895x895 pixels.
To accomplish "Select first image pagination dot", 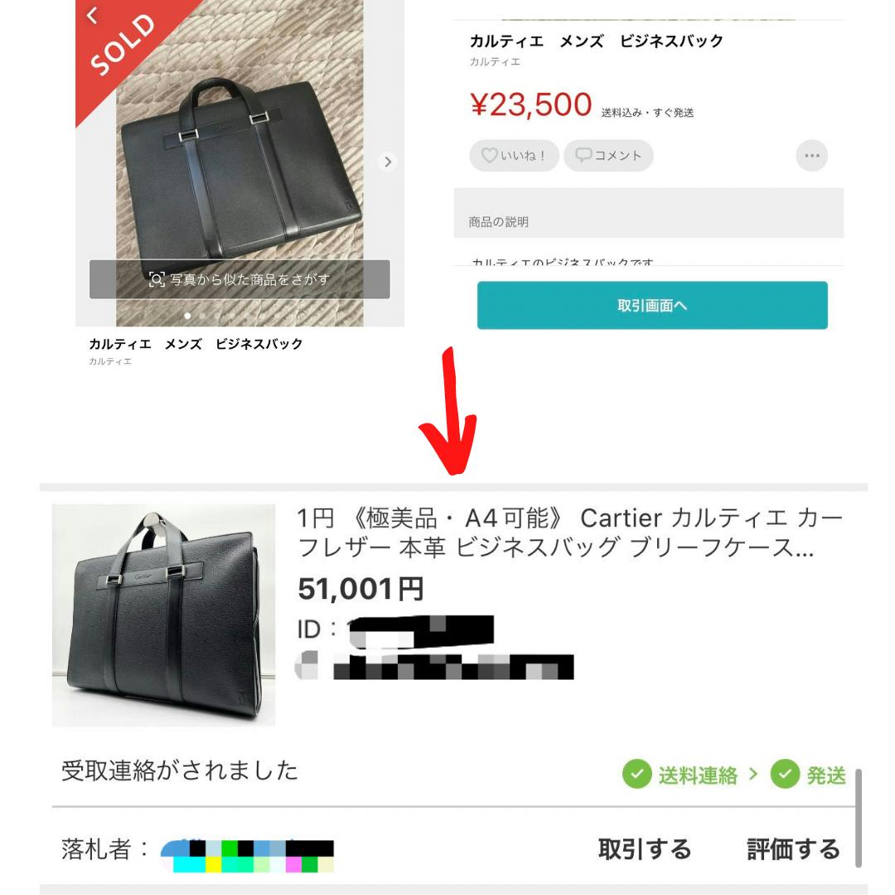I will click(187, 316).
